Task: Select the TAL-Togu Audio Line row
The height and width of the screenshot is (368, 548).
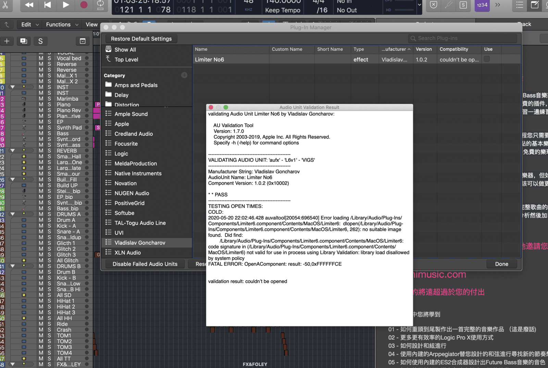Action: click(147, 223)
